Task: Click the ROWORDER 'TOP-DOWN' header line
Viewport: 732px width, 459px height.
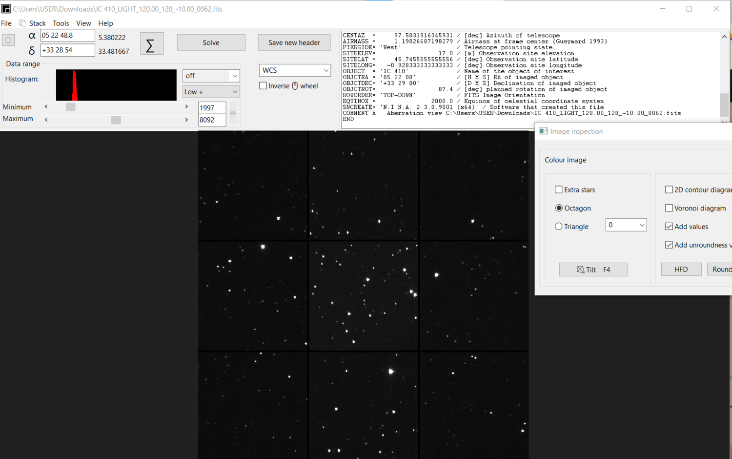Action: point(444,95)
